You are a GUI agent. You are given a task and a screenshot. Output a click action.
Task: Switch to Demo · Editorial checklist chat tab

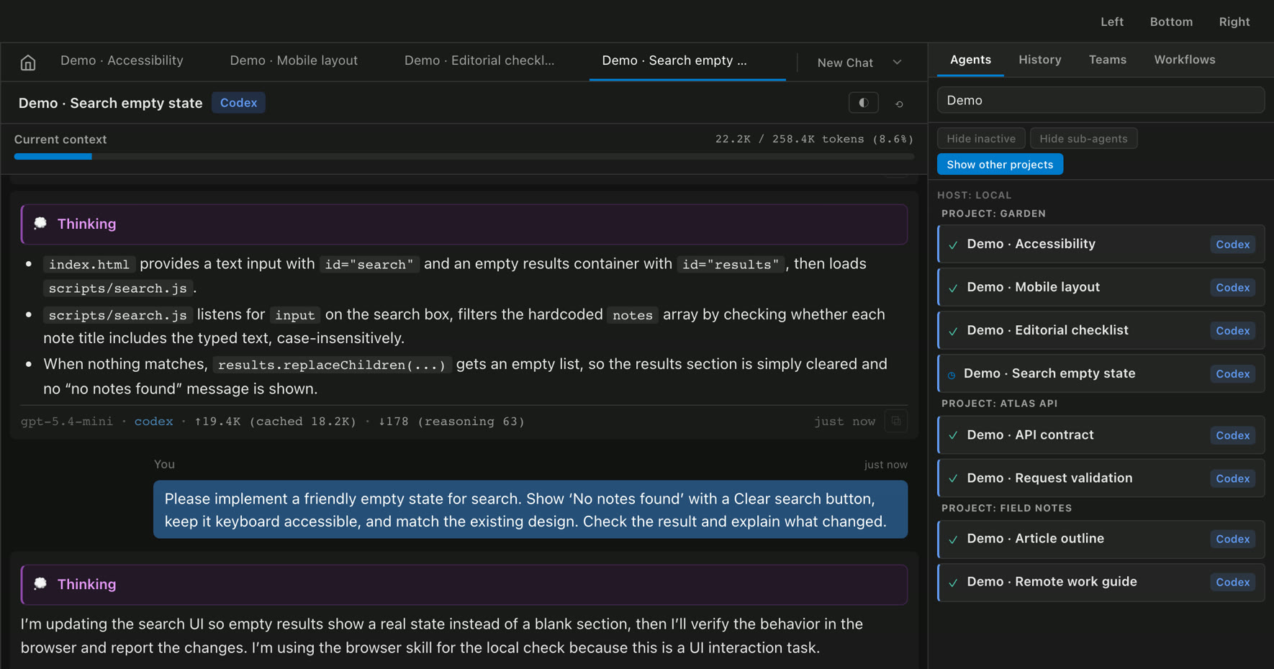tap(479, 60)
